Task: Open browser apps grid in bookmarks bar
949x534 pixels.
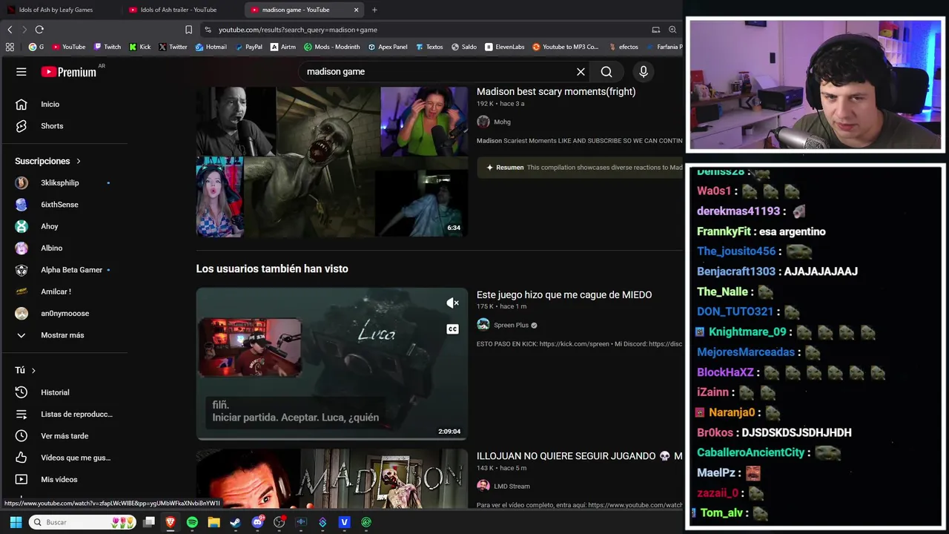Action: click(x=10, y=47)
